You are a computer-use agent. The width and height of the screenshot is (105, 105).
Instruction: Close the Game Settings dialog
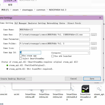point(100,18)
